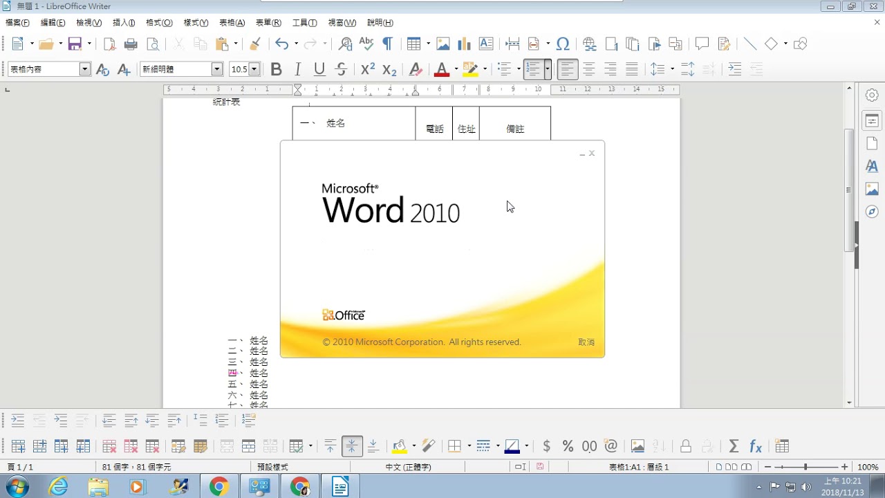Click the Undo arrow icon
885x498 pixels.
[x=281, y=44]
